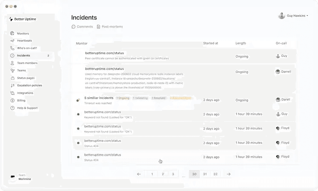Switch to the Comments tab
This screenshot has width=318, height=191.
(82, 27)
